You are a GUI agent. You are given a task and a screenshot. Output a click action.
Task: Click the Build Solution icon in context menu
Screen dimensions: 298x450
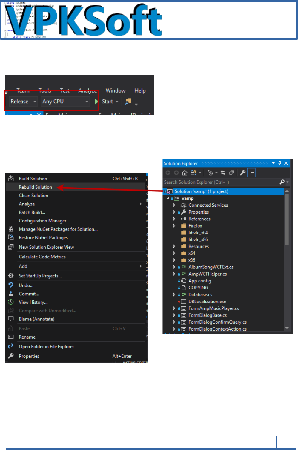tap(11, 179)
